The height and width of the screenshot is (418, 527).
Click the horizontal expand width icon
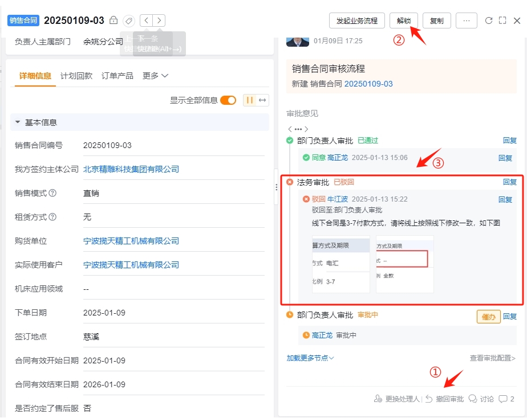[262, 100]
